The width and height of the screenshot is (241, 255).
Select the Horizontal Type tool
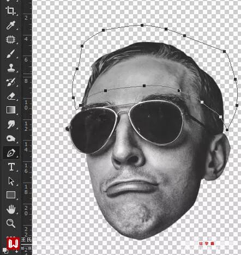[x=11, y=167]
